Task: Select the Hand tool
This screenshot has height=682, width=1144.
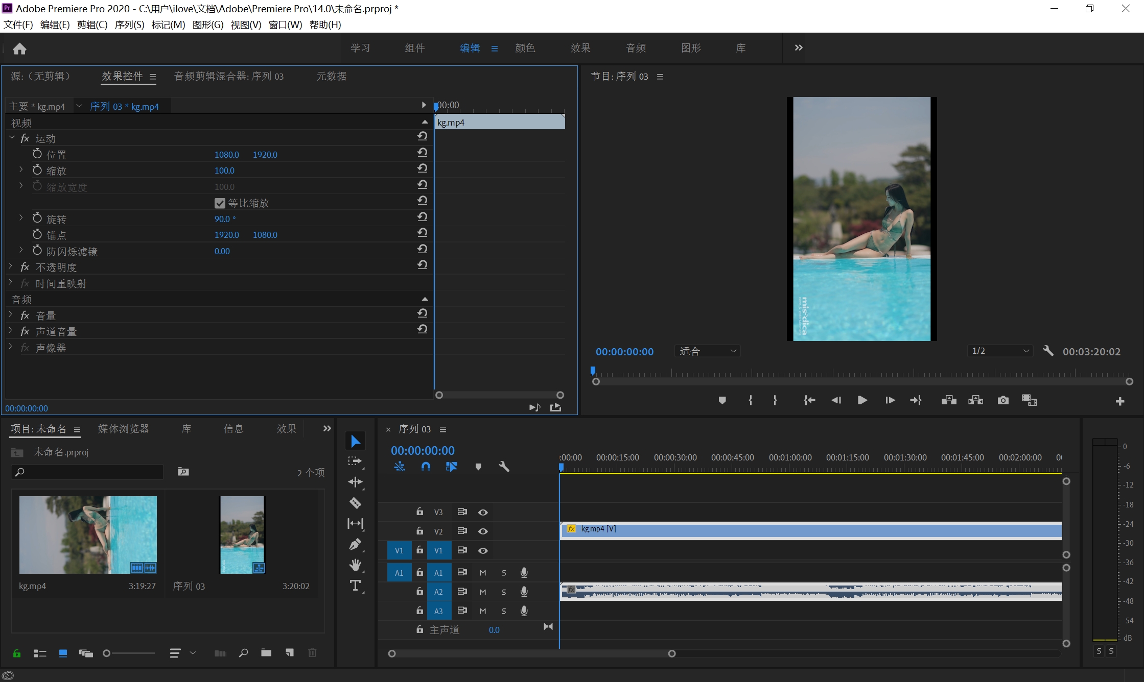Action: click(x=355, y=565)
